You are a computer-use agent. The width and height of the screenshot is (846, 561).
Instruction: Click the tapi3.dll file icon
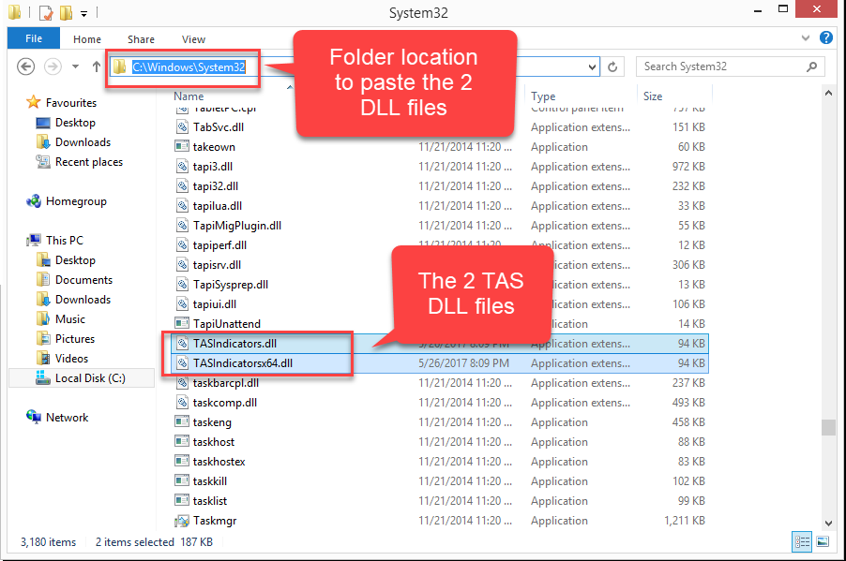[x=182, y=167]
